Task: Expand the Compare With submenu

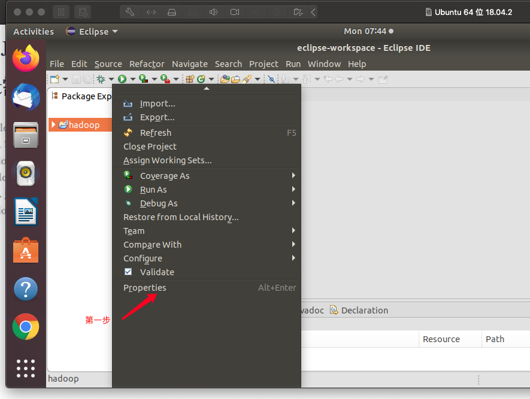Action: [x=207, y=245]
